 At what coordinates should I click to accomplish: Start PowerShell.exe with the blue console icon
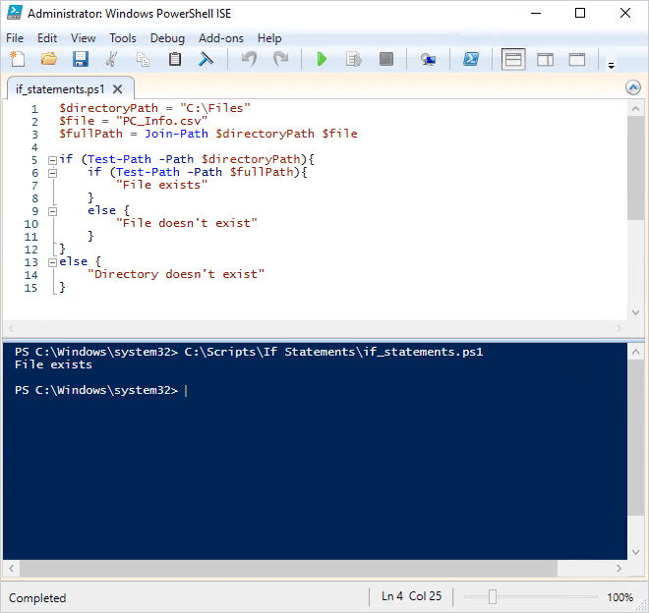point(471,59)
